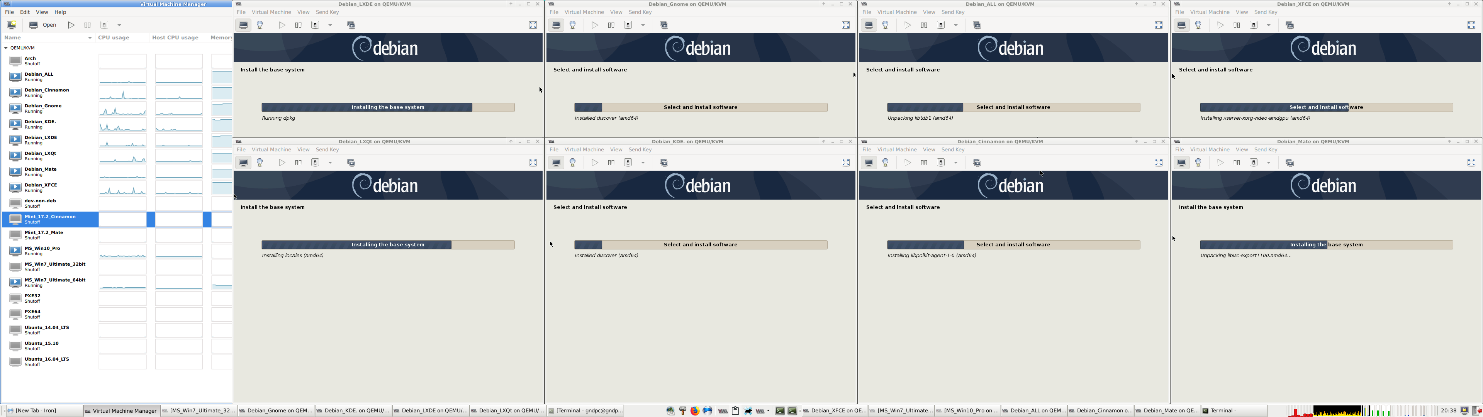Click the install software progress bar in Debian_ALL

coord(1013,107)
